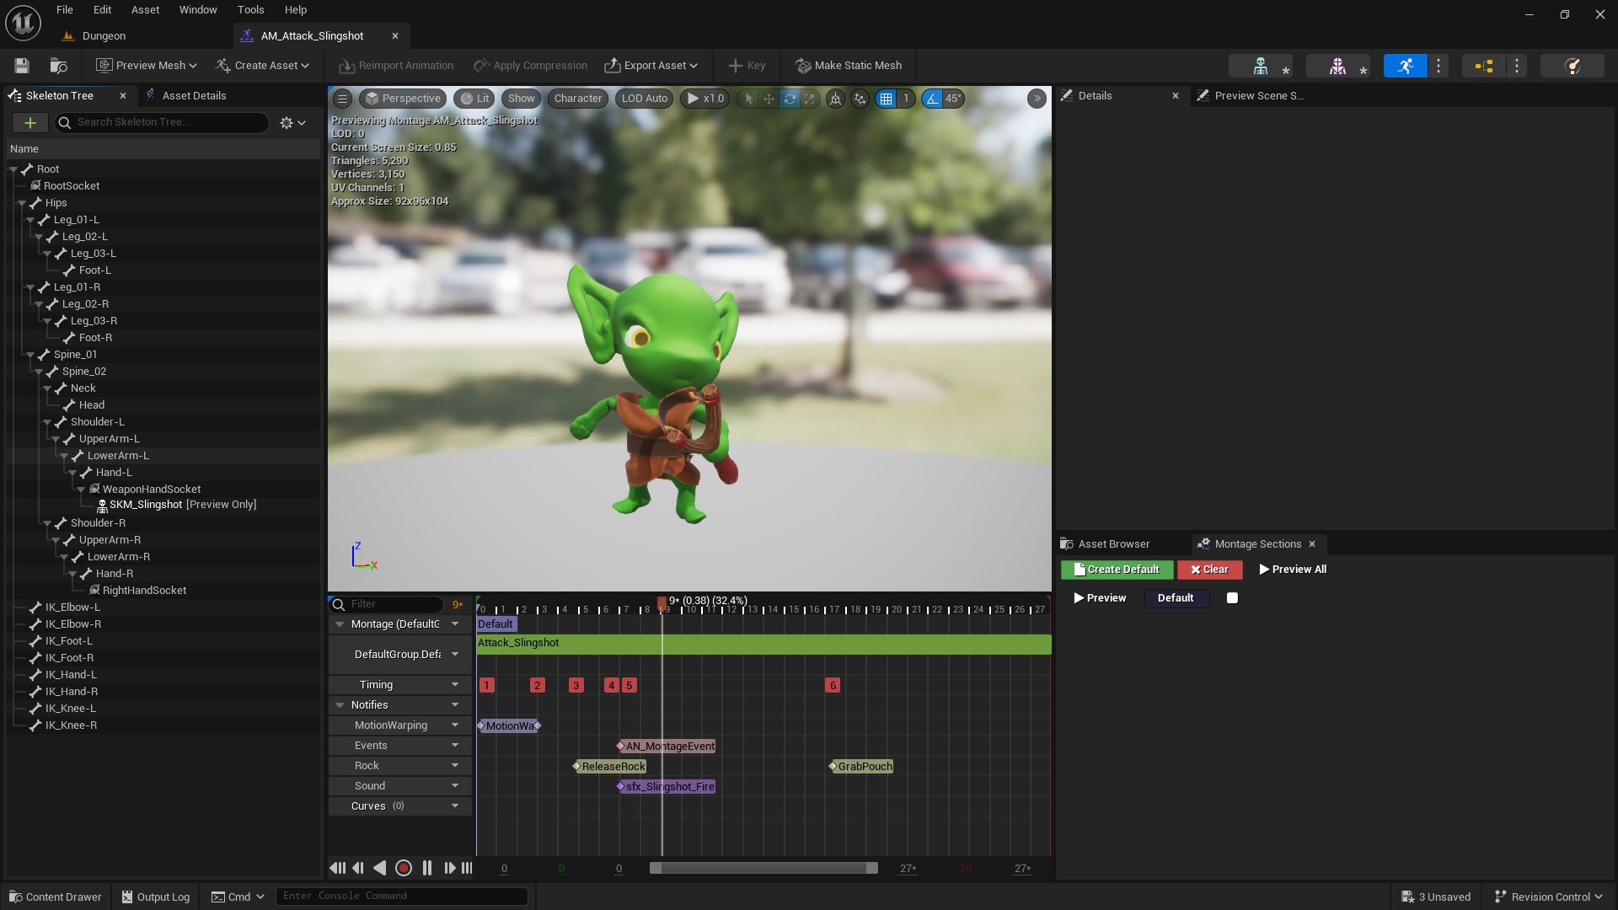Collapse the Root bone in skeleton tree
This screenshot has height=910, width=1618.
click(14, 169)
